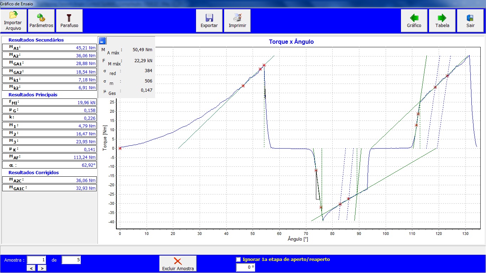
Task: Go to next sample with > button
Action: tap(42, 268)
